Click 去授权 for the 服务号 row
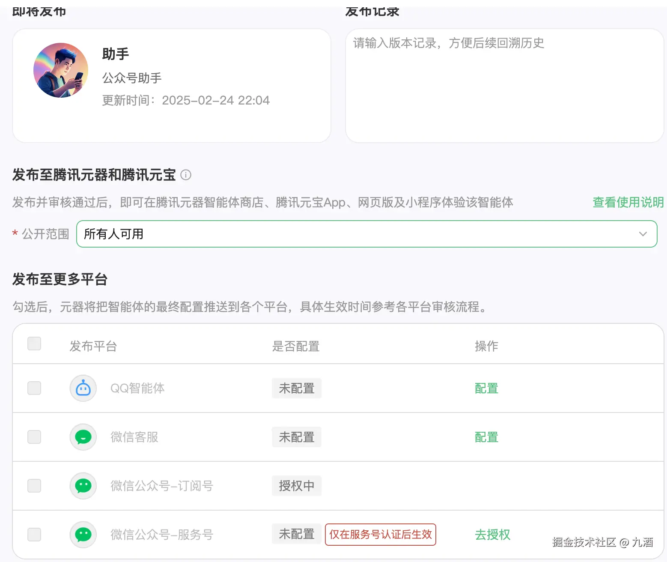This screenshot has height=562, width=667. point(492,535)
